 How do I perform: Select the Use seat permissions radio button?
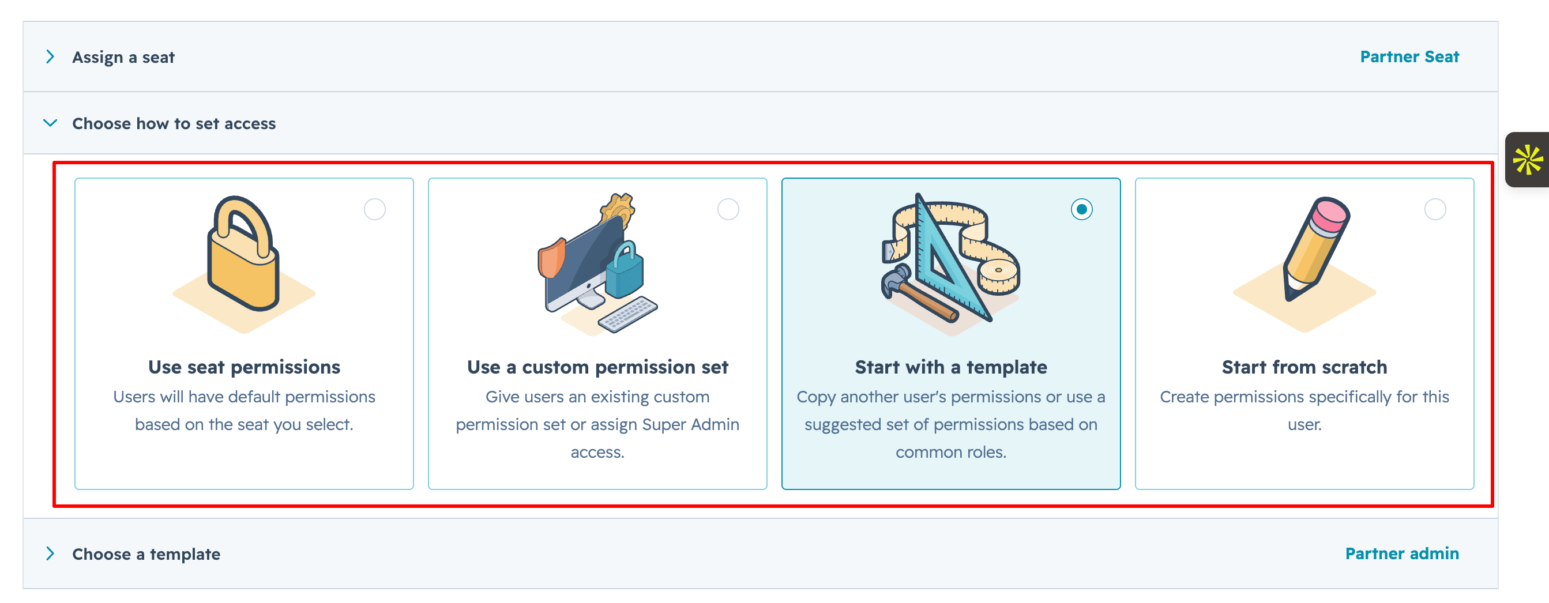(x=375, y=209)
